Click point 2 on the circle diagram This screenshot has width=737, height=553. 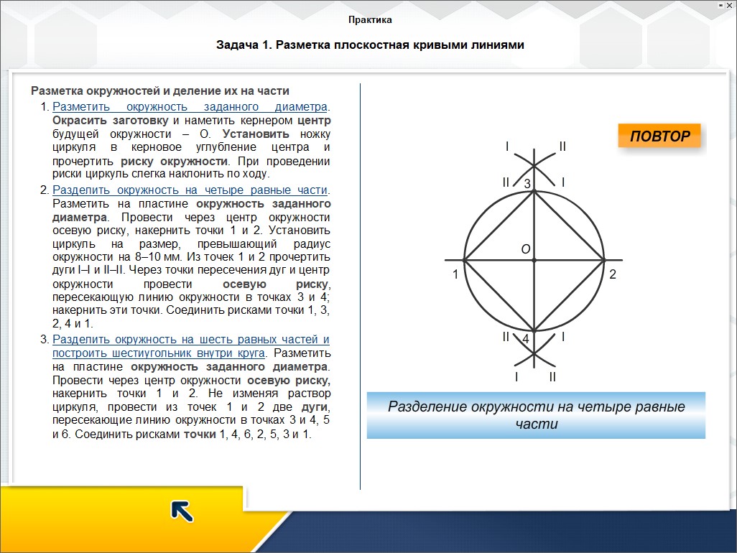(603, 260)
